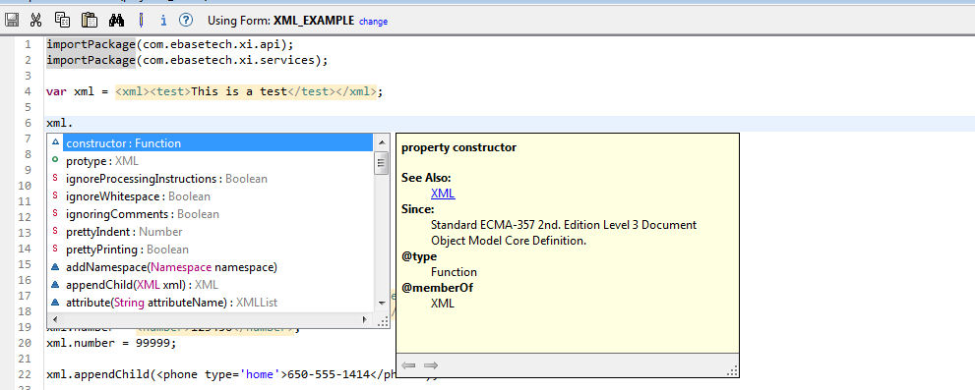The height and width of the screenshot is (390, 975).
Task: Click the Cut scissors icon
Action: click(x=36, y=20)
